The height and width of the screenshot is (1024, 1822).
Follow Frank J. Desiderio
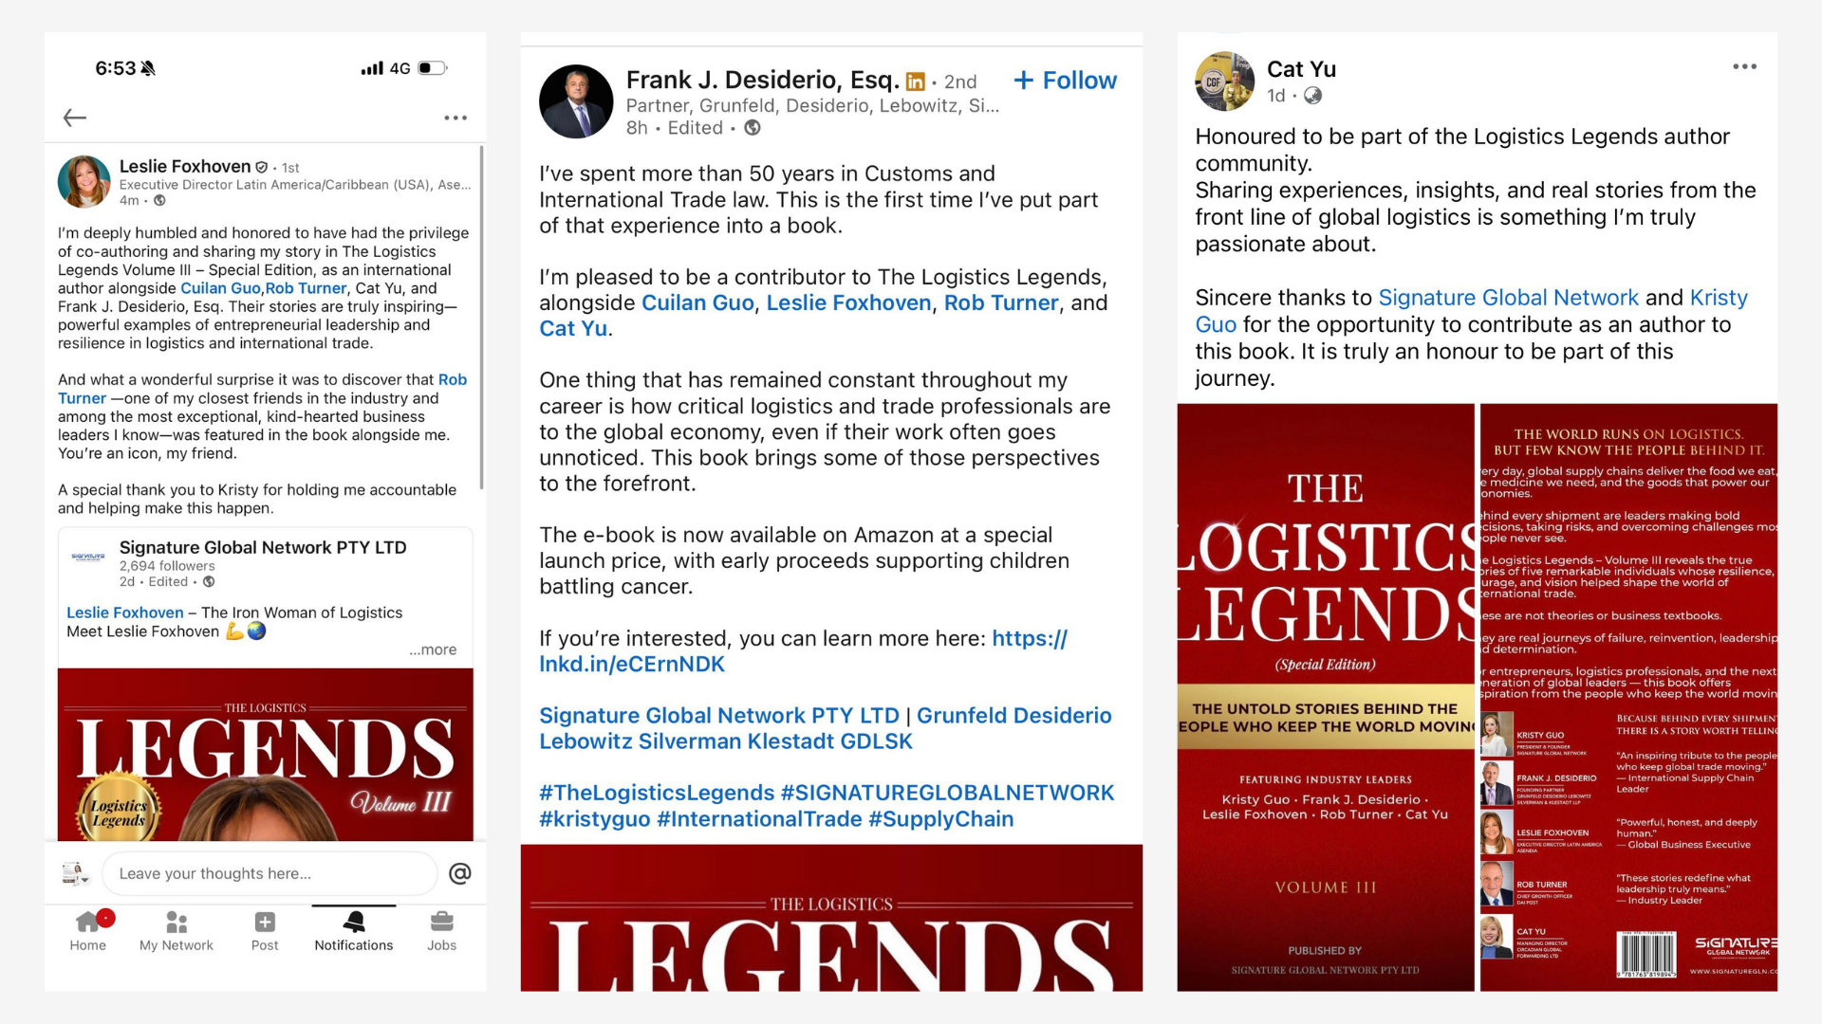1065,81
